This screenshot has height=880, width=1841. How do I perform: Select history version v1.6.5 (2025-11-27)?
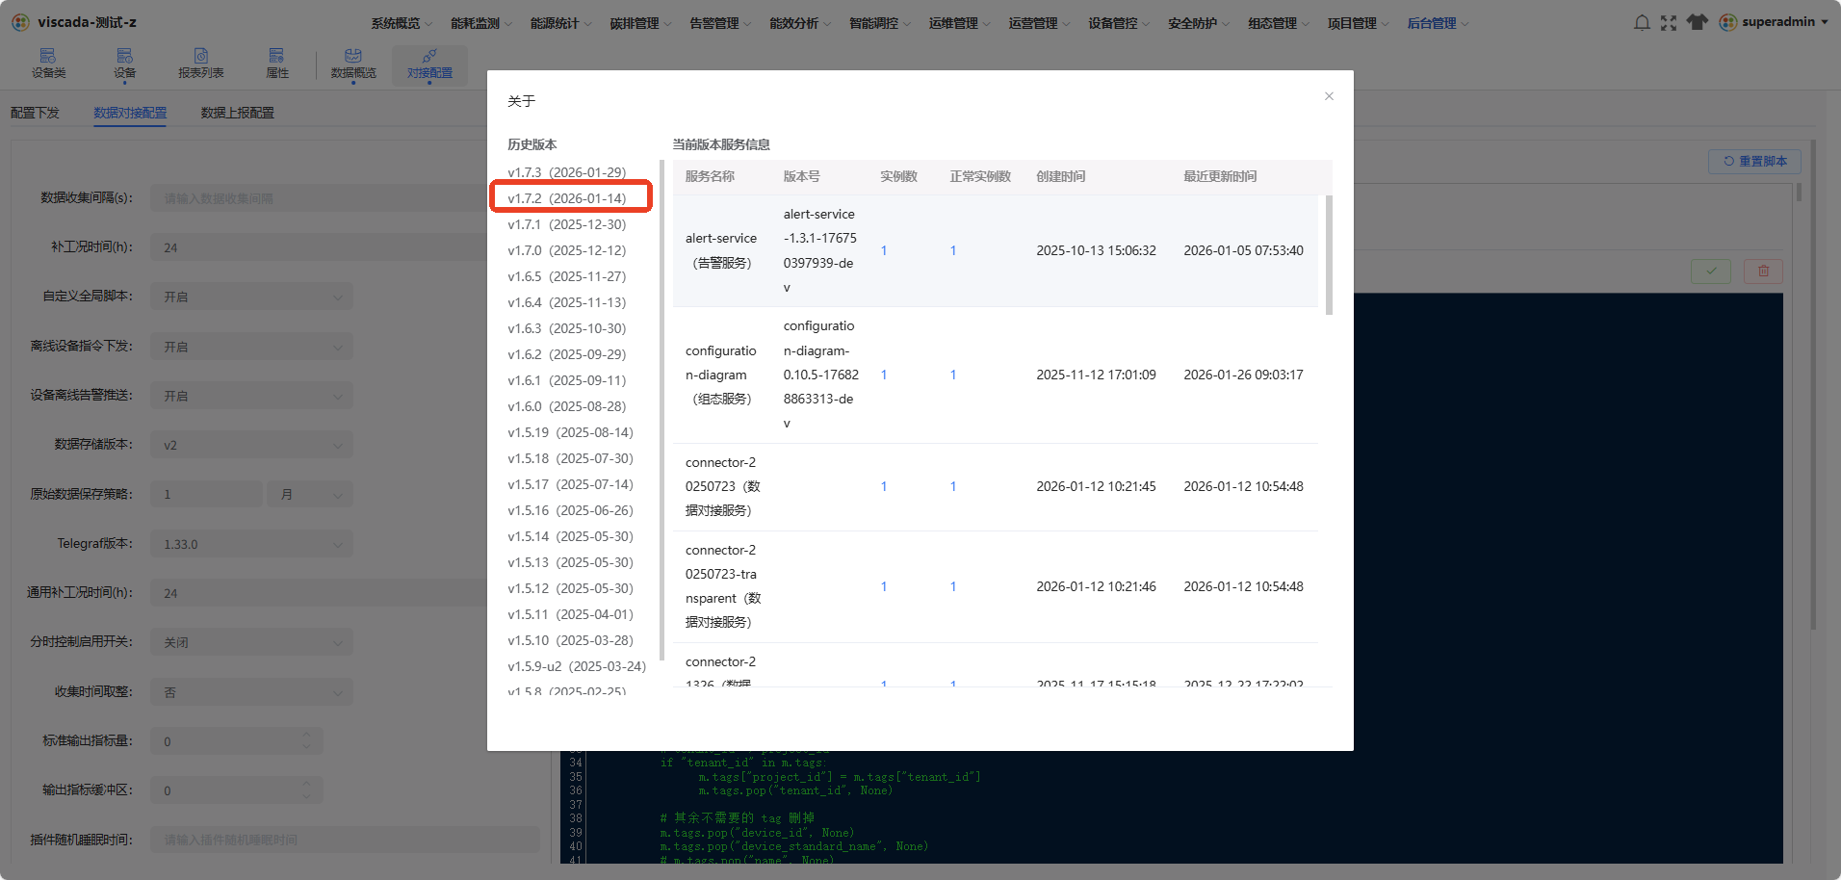(567, 276)
